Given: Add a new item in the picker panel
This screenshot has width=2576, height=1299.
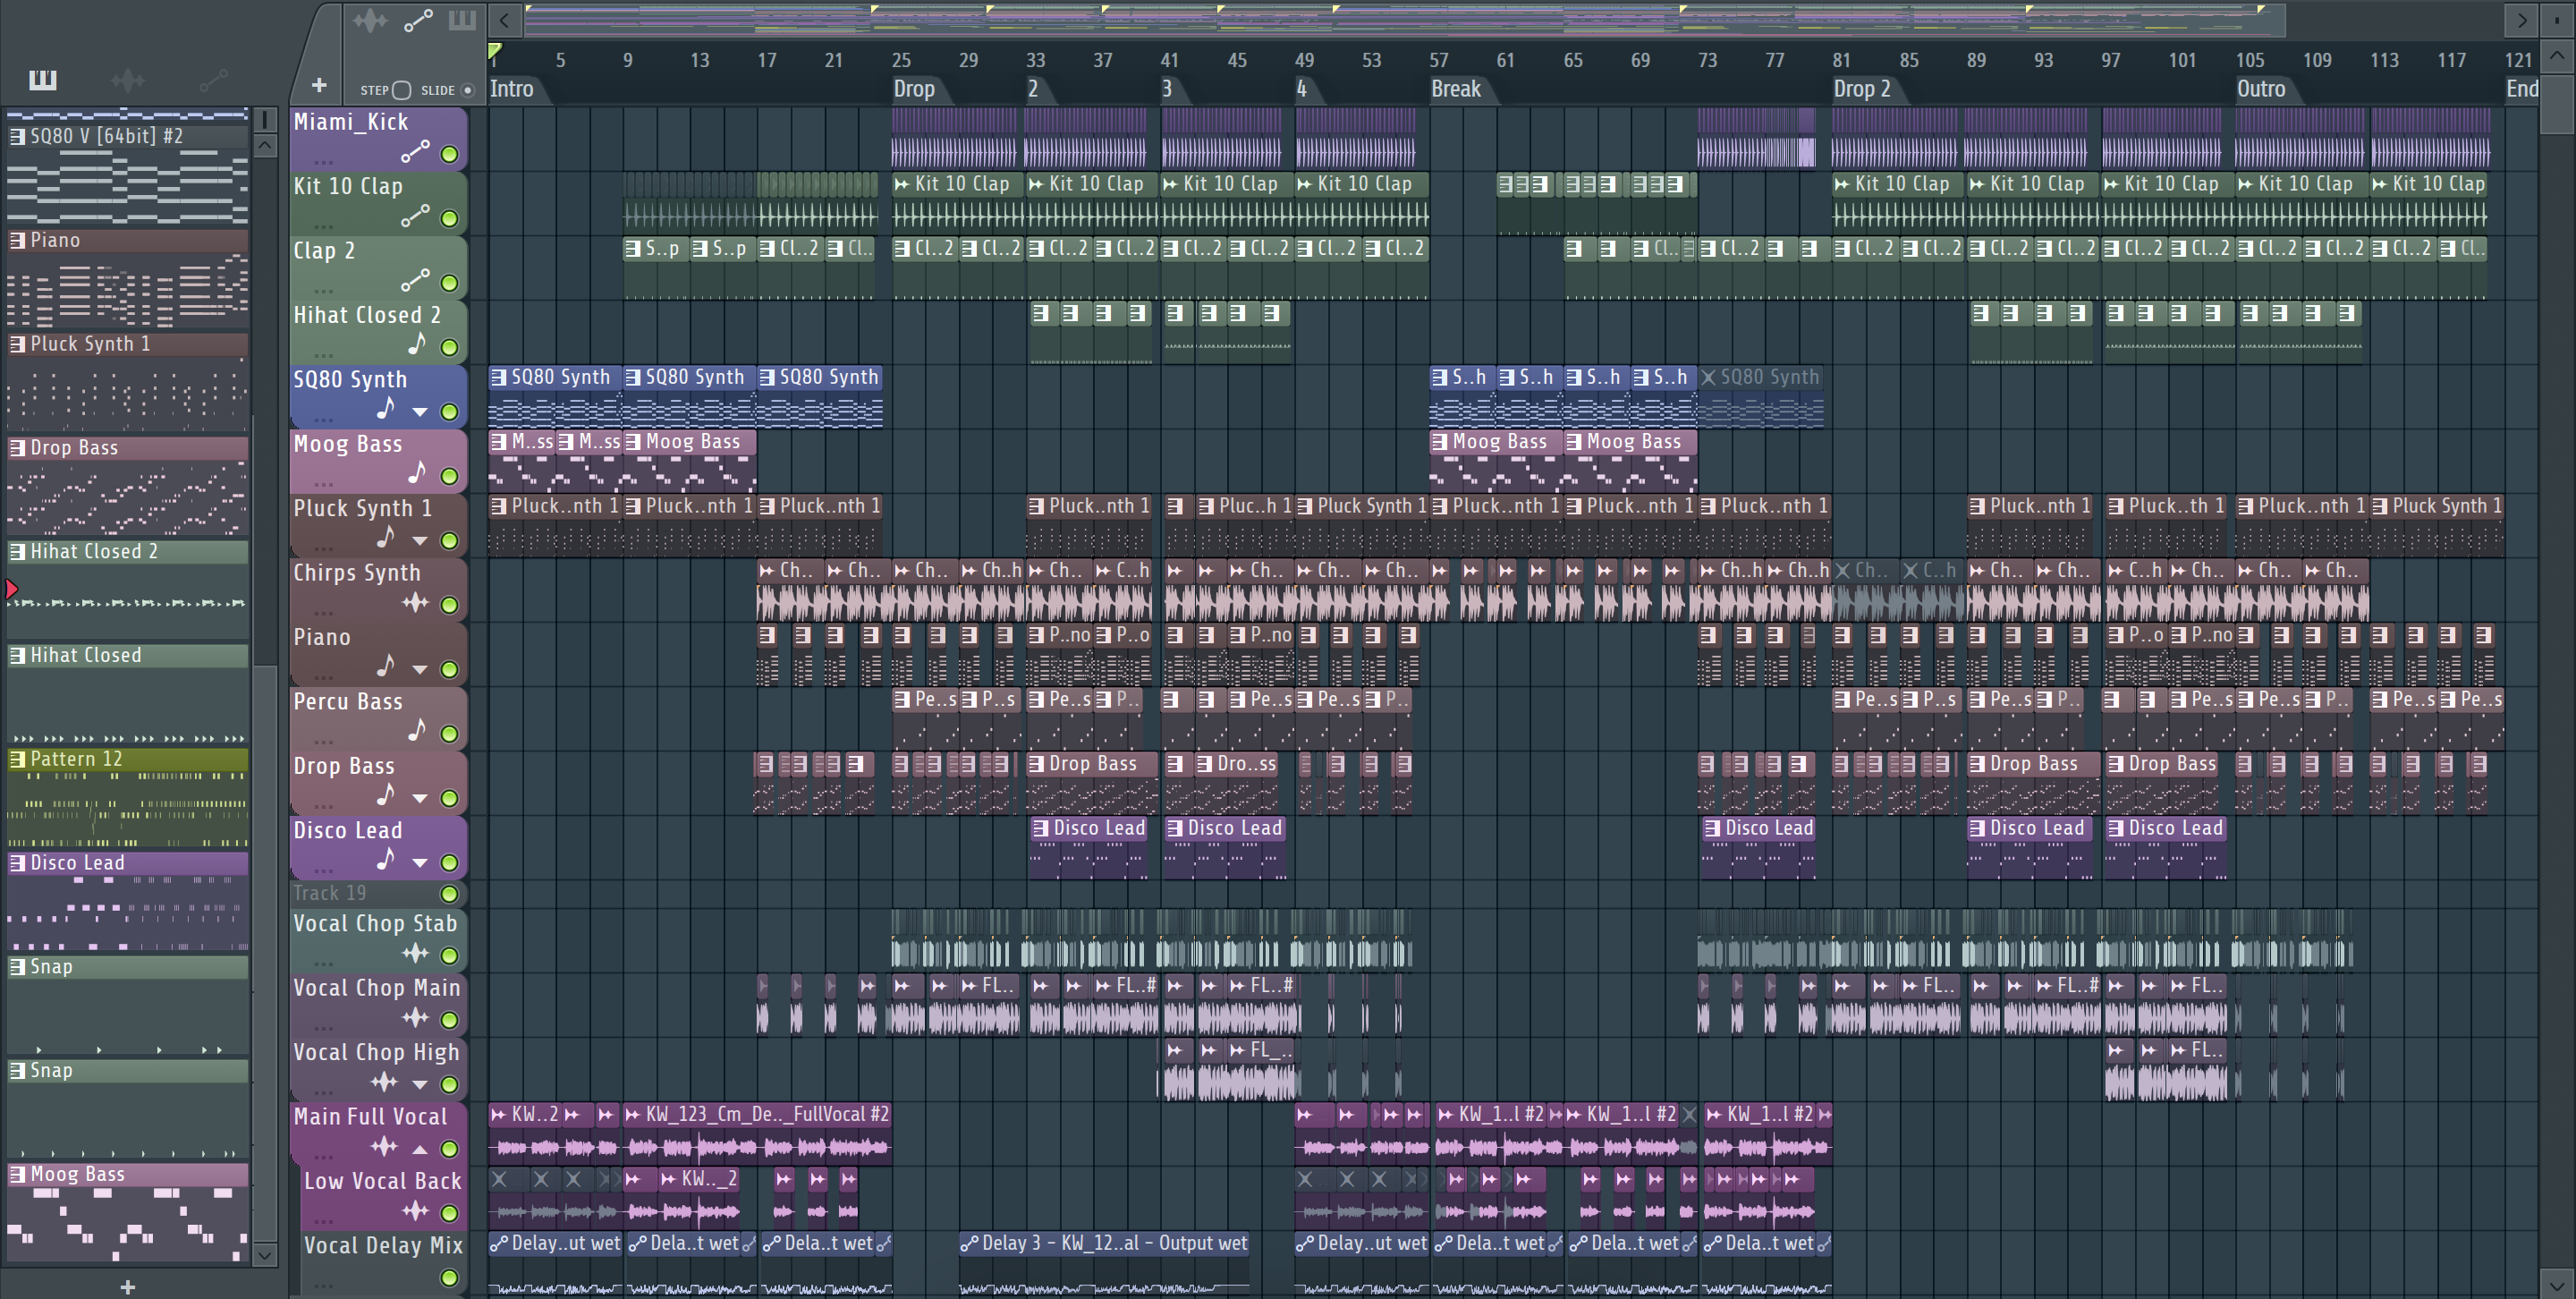Looking at the screenshot, I should coord(127,1287).
